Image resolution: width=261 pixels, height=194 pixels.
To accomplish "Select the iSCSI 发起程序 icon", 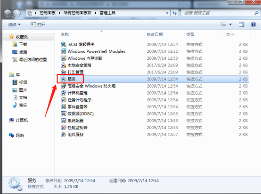I will point(64,44).
